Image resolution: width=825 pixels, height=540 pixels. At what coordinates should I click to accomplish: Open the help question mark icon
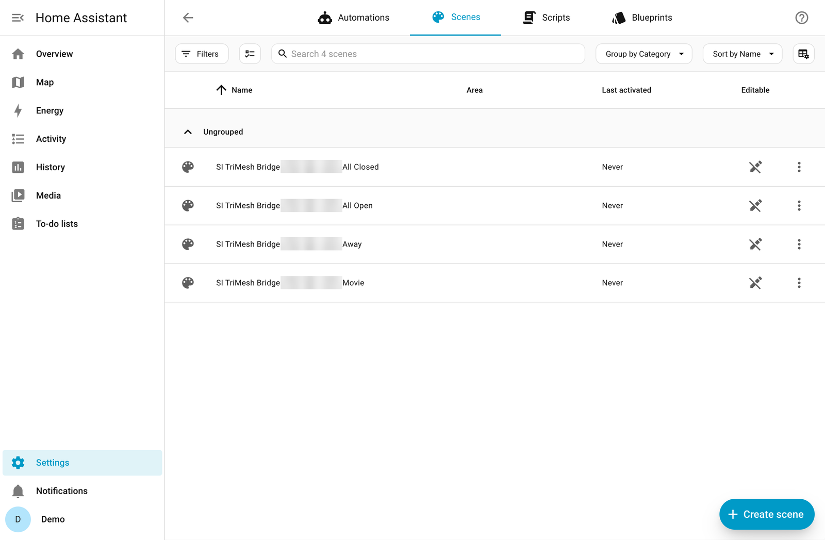pos(801,18)
